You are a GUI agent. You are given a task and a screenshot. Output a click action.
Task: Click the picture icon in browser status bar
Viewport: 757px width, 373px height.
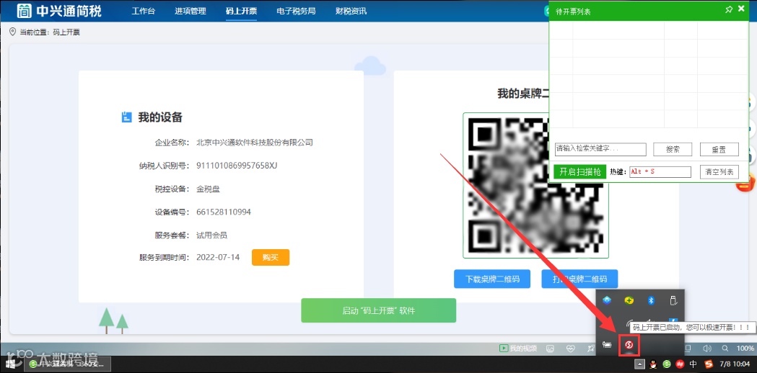point(550,348)
